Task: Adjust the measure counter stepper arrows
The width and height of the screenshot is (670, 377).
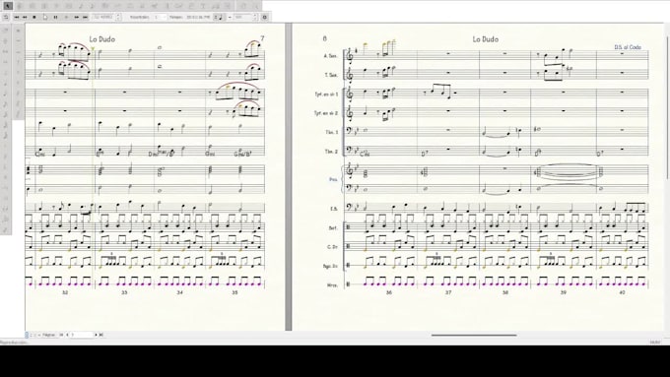Action: [118, 17]
